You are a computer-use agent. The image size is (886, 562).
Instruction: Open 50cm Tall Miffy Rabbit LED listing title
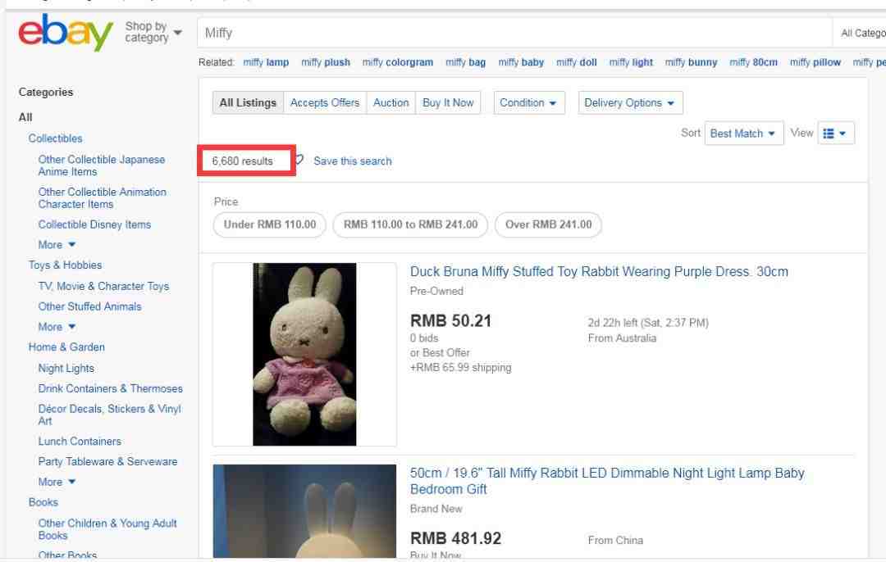click(x=607, y=481)
